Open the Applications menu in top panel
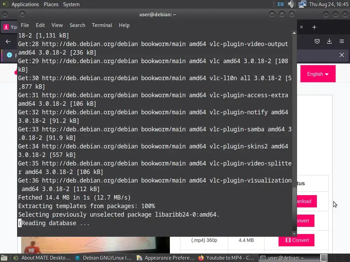The image size is (350, 262). [25, 4]
